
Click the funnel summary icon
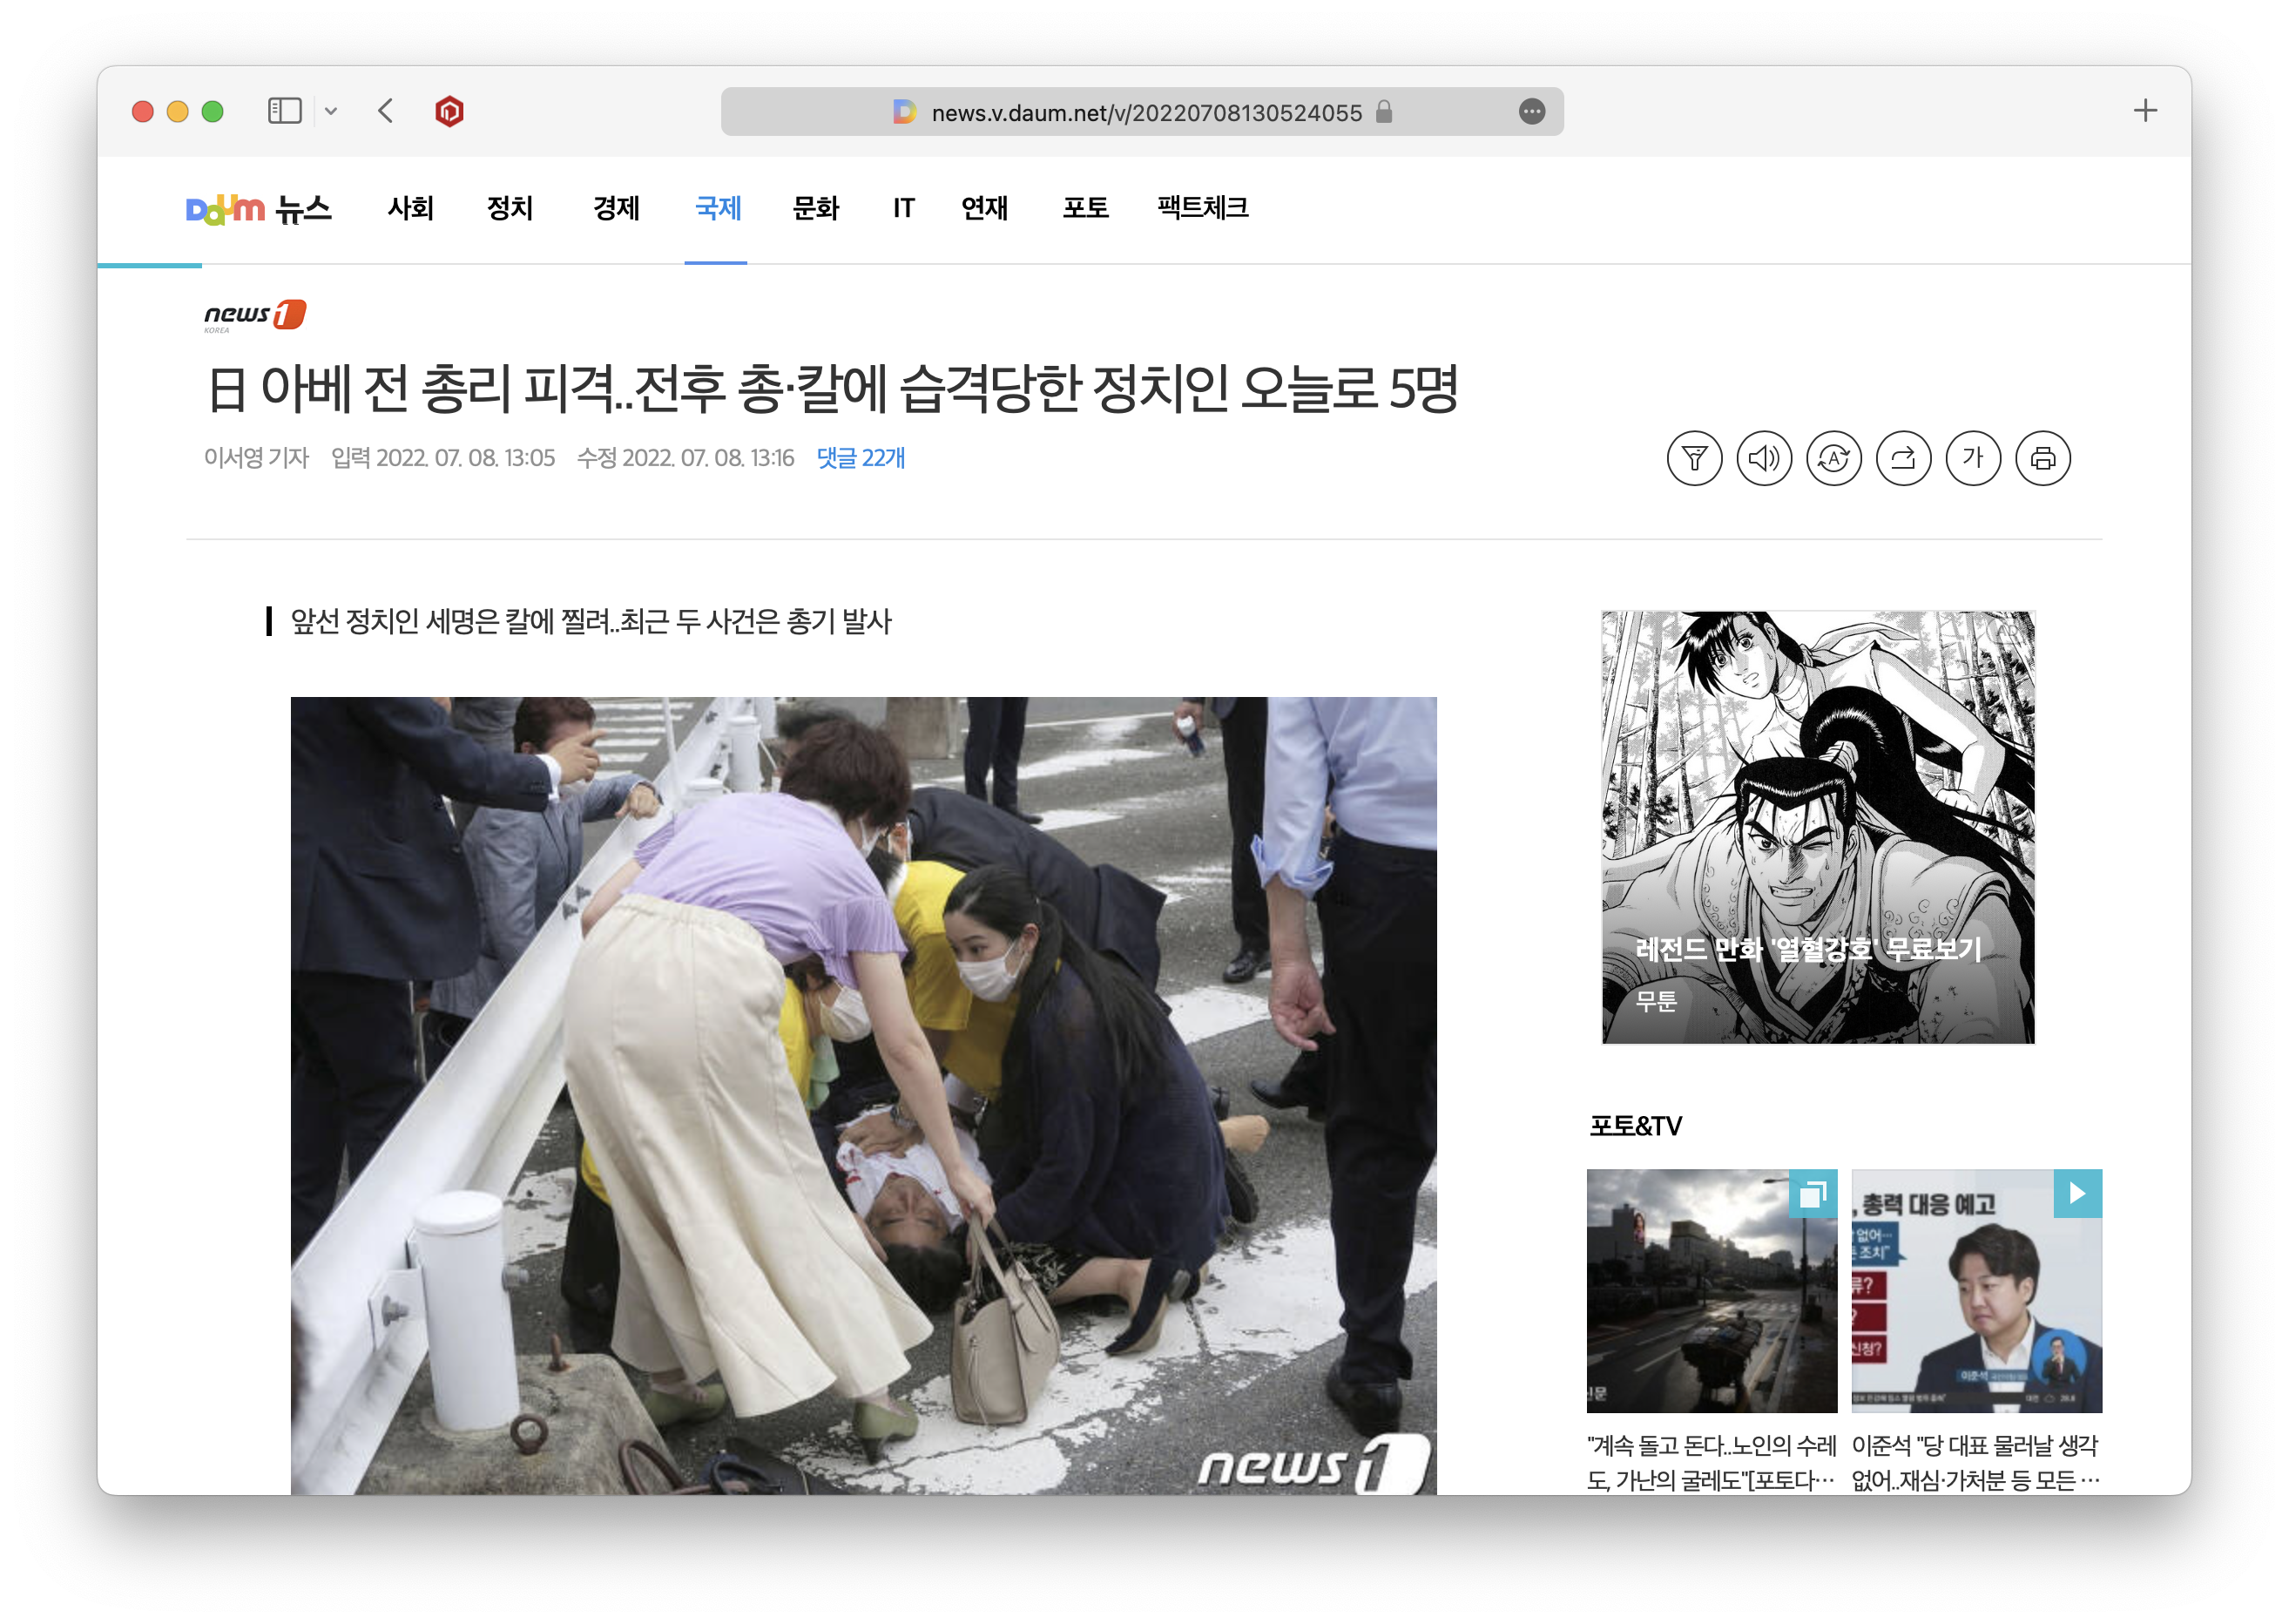[x=1694, y=458]
